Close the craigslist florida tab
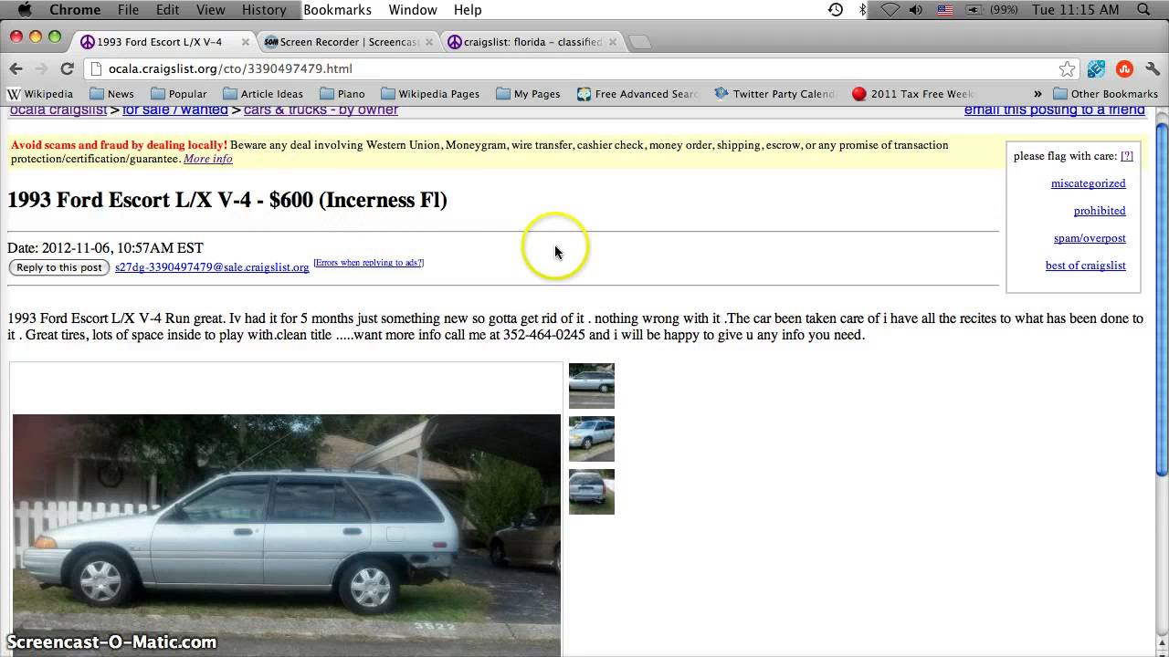This screenshot has height=657, width=1169. [x=613, y=42]
